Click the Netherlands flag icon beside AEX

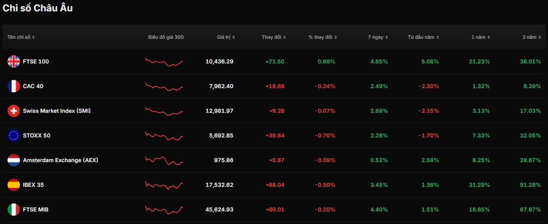tap(14, 160)
